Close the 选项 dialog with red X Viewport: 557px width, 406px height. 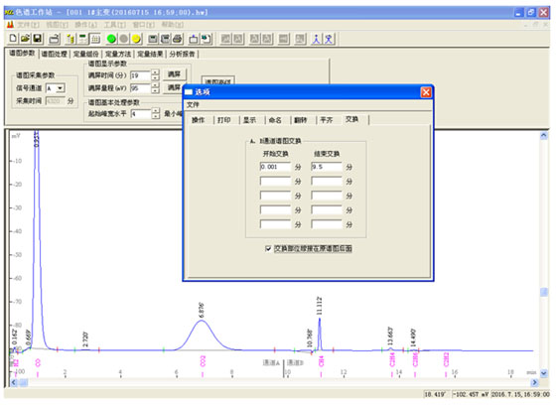[426, 92]
